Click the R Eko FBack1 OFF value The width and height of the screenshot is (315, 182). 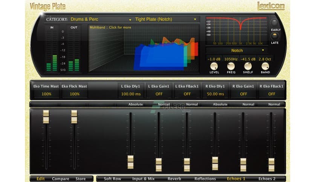tap(272, 94)
